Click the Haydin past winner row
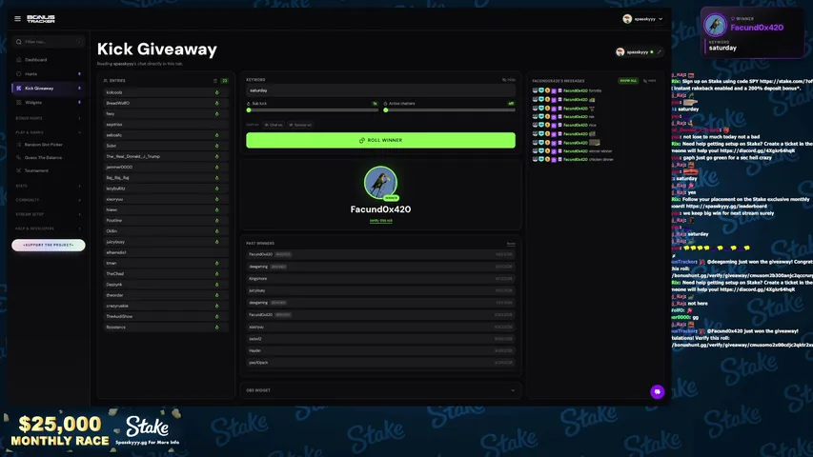813x457 pixels. coord(380,350)
